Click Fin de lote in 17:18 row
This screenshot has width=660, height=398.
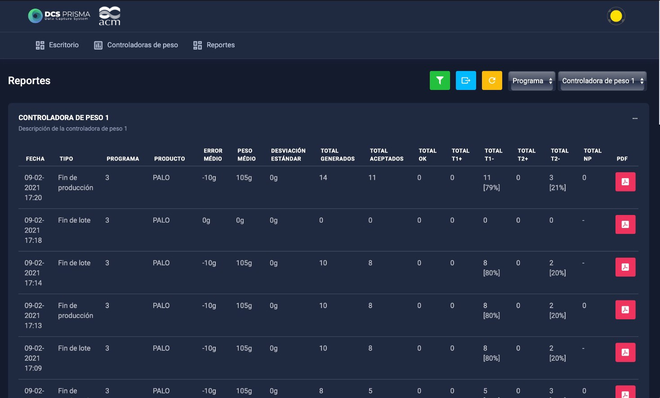74,220
